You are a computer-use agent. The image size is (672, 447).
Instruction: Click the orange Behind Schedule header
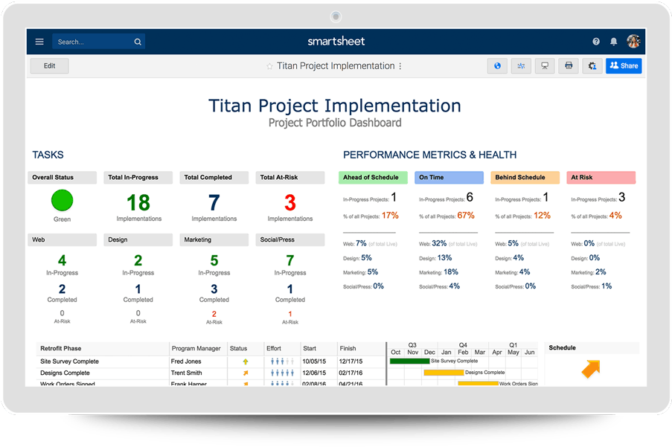(x=525, y=178)
